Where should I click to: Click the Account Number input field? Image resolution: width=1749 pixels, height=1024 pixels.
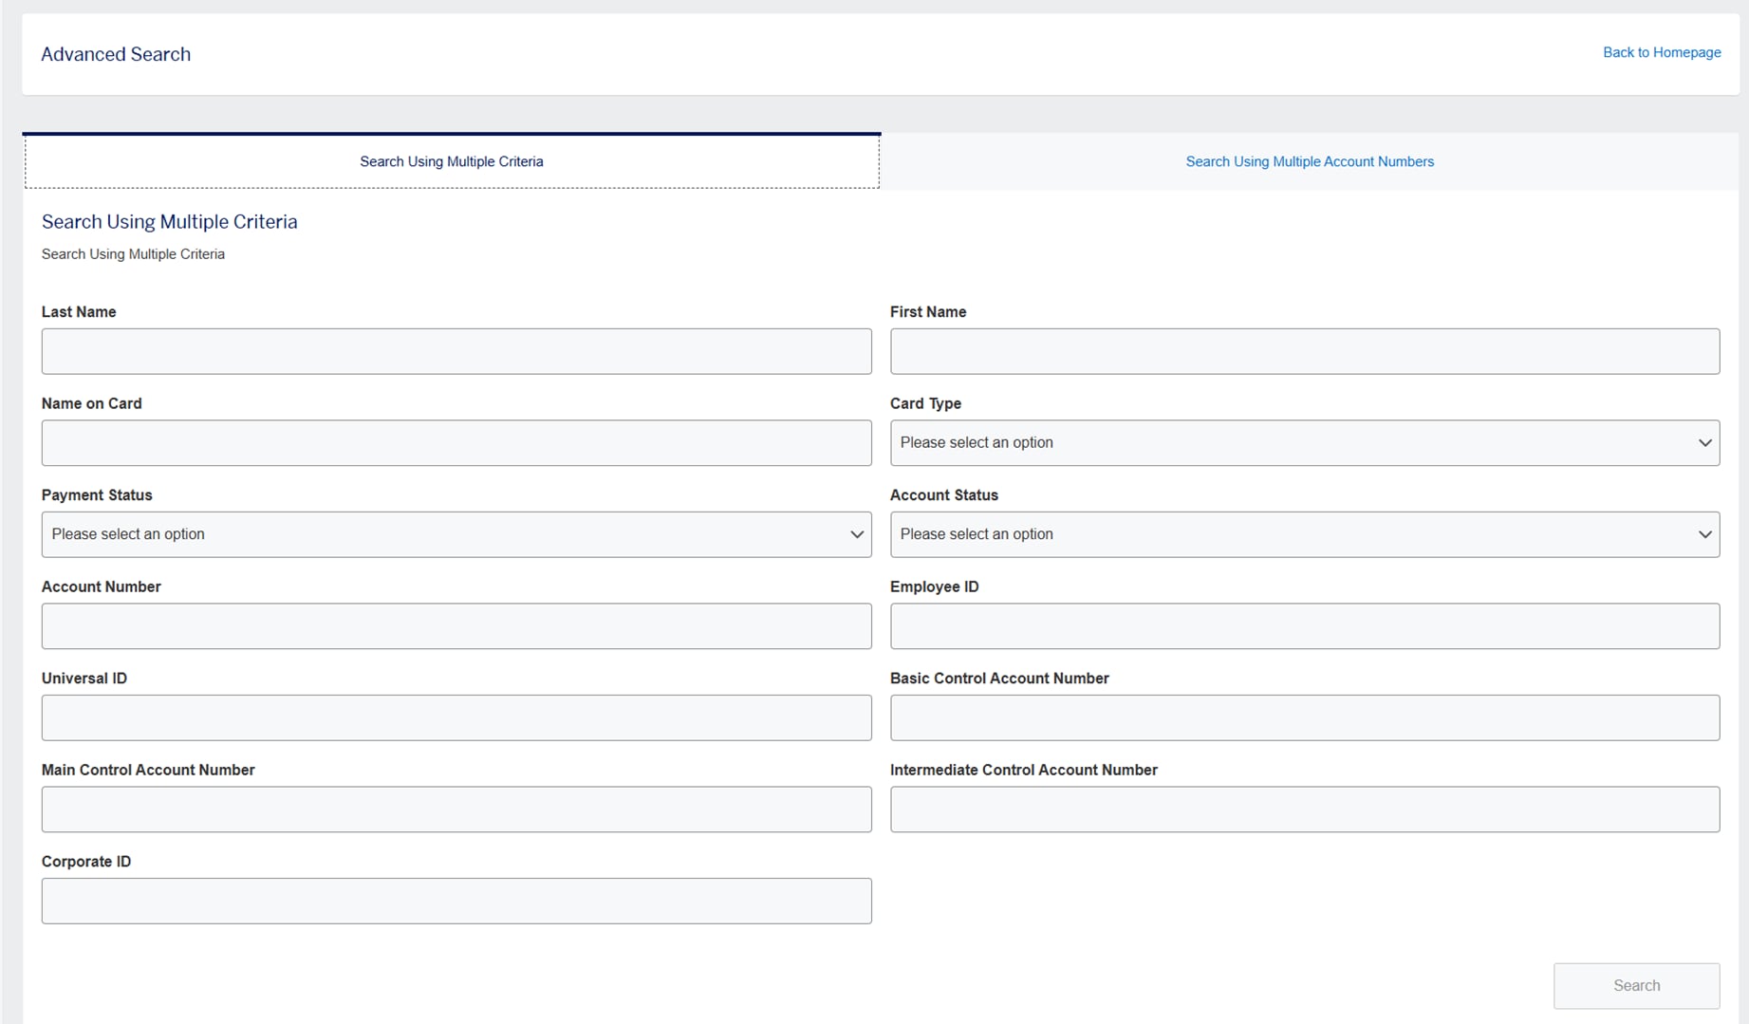[x=456, y=626]
